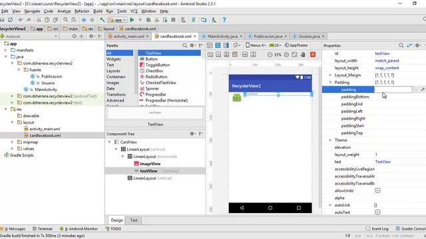
Task: Collapse the Padding property group
Action: click(x=330, y=82)
